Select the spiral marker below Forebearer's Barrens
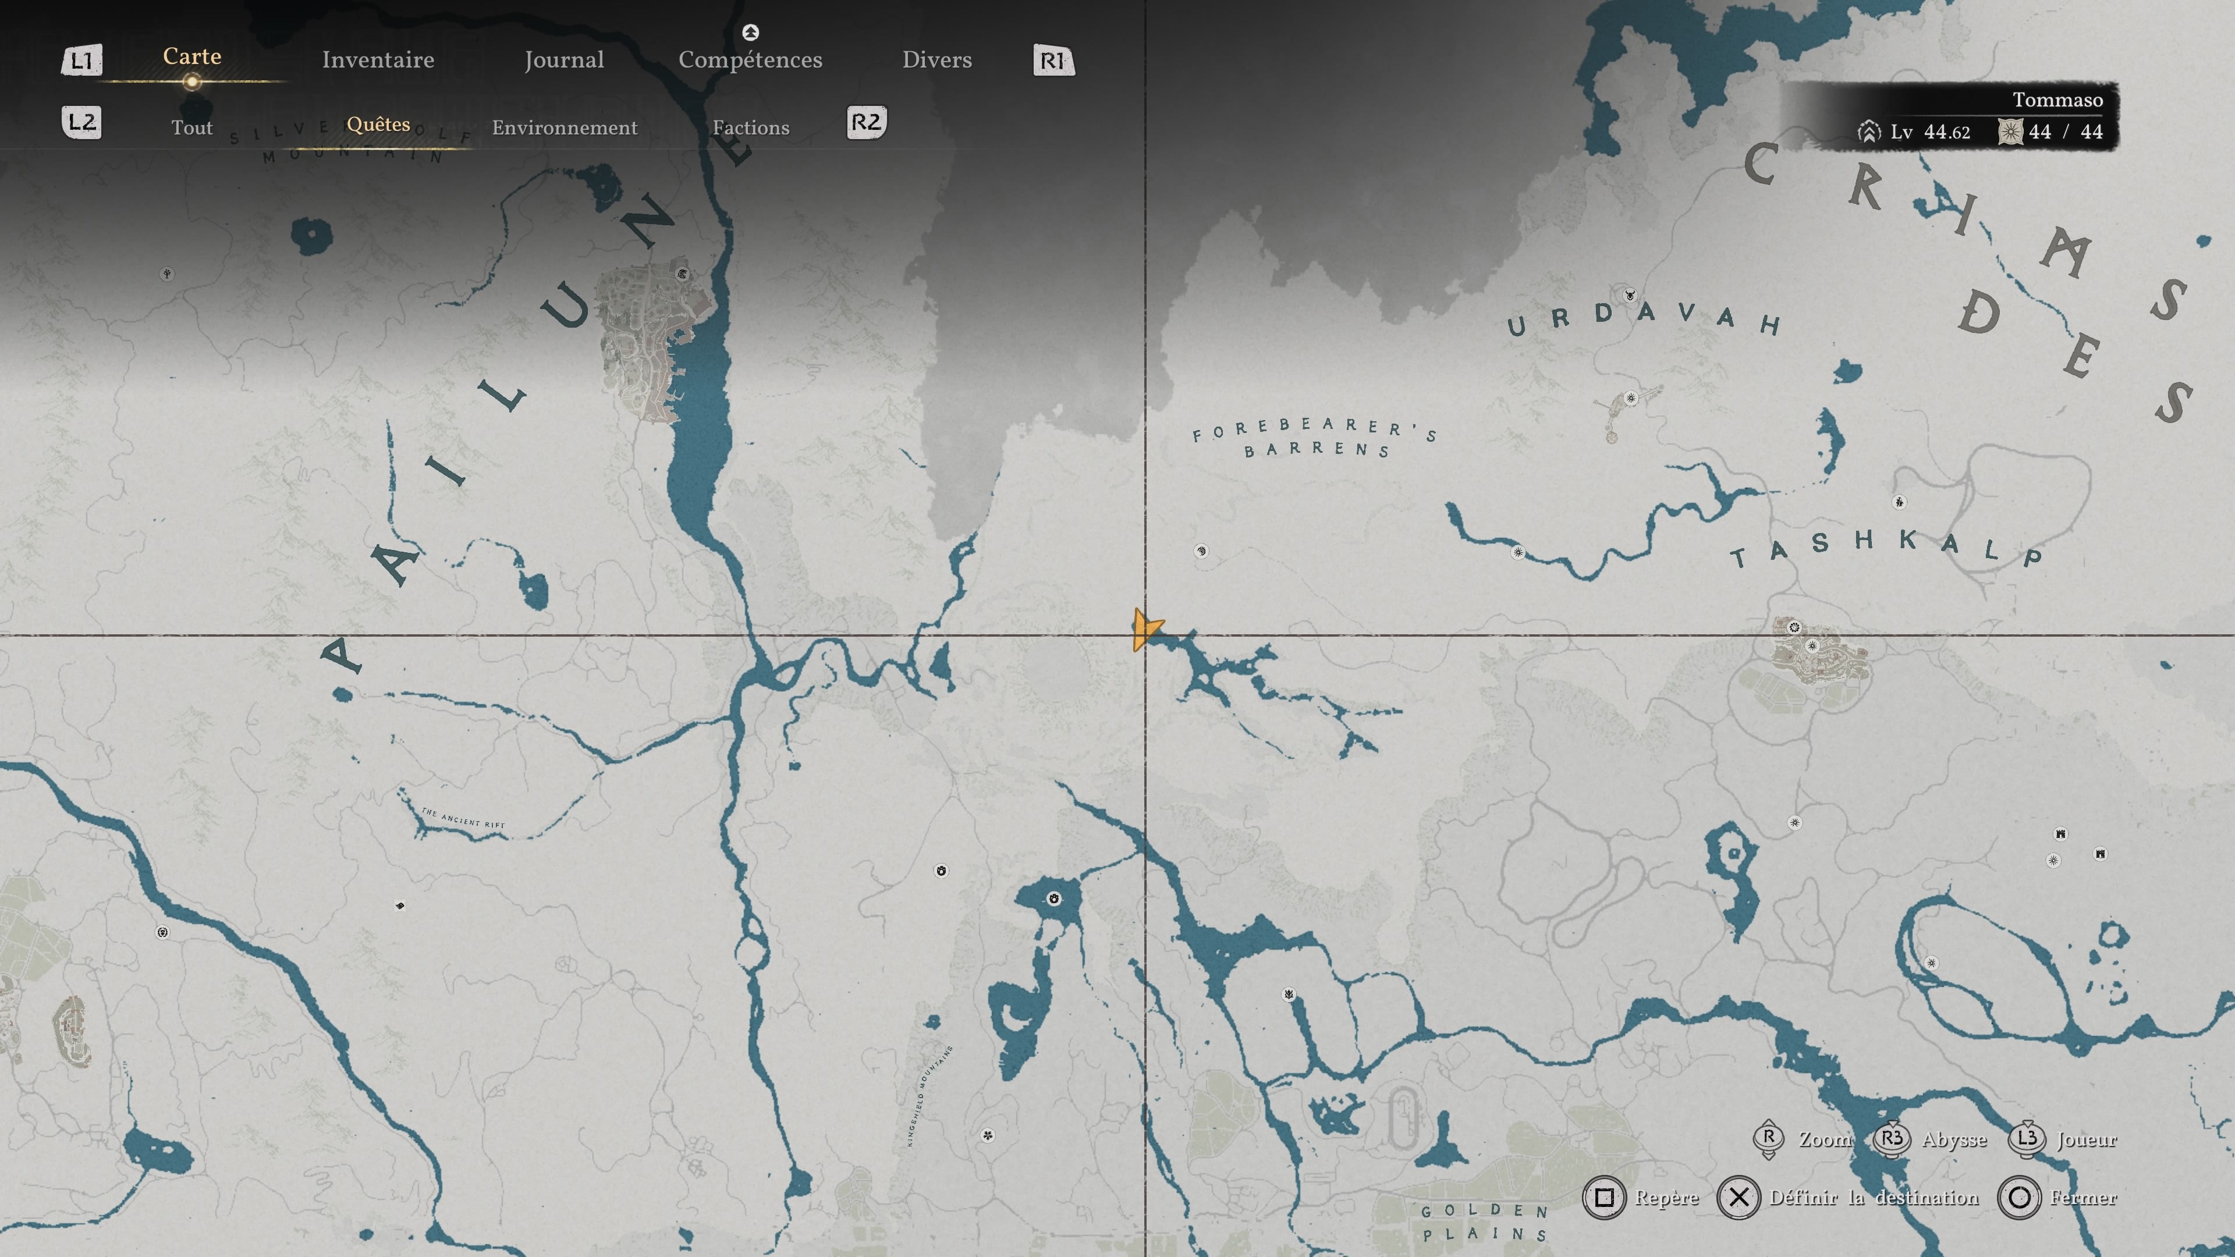This screenshot has width=2235, height=1257. [1201, 551]
